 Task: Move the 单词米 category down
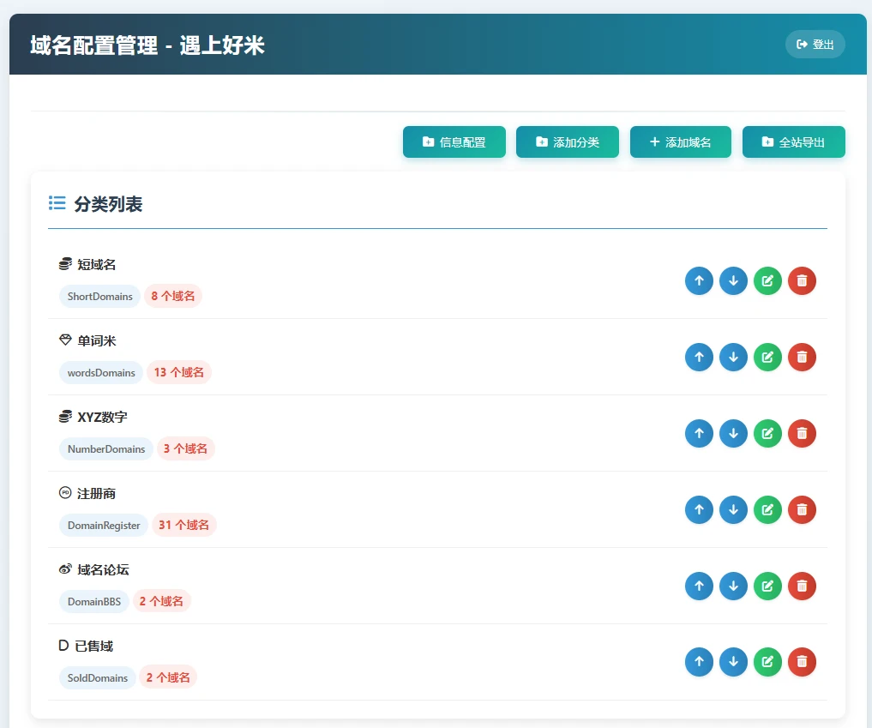(733, 357)
